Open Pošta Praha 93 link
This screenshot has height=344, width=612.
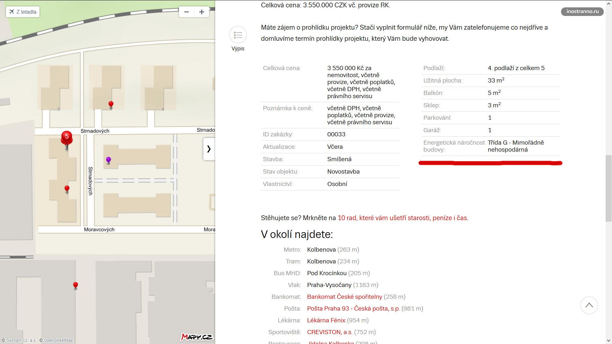click(x=353, y=308)
